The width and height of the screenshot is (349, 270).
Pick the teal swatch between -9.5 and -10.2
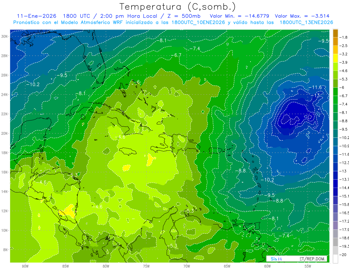pos(335,133)
